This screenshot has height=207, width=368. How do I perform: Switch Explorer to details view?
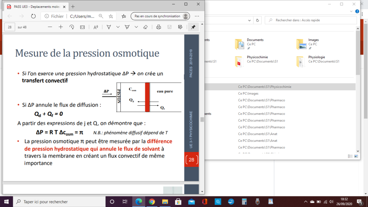click(x=350, y=157)
